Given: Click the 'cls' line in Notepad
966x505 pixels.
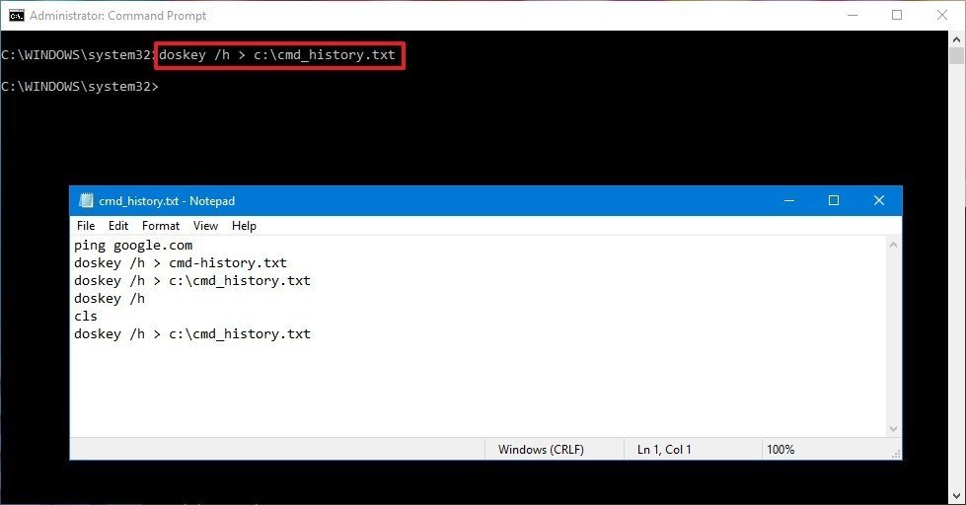Looking at the screenshot, I should pyautogui.click(x=86, y=317).
